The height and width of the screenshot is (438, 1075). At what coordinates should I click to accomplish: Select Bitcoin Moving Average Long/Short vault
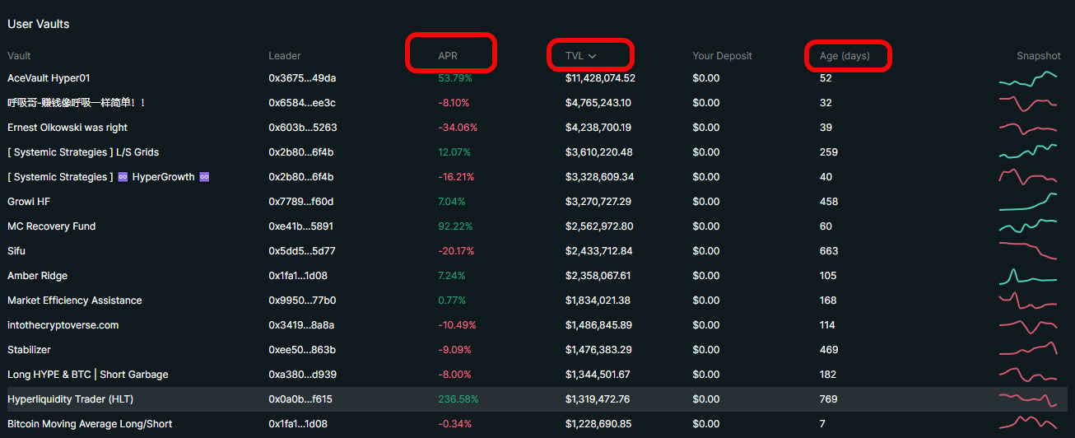pos(90,424)
